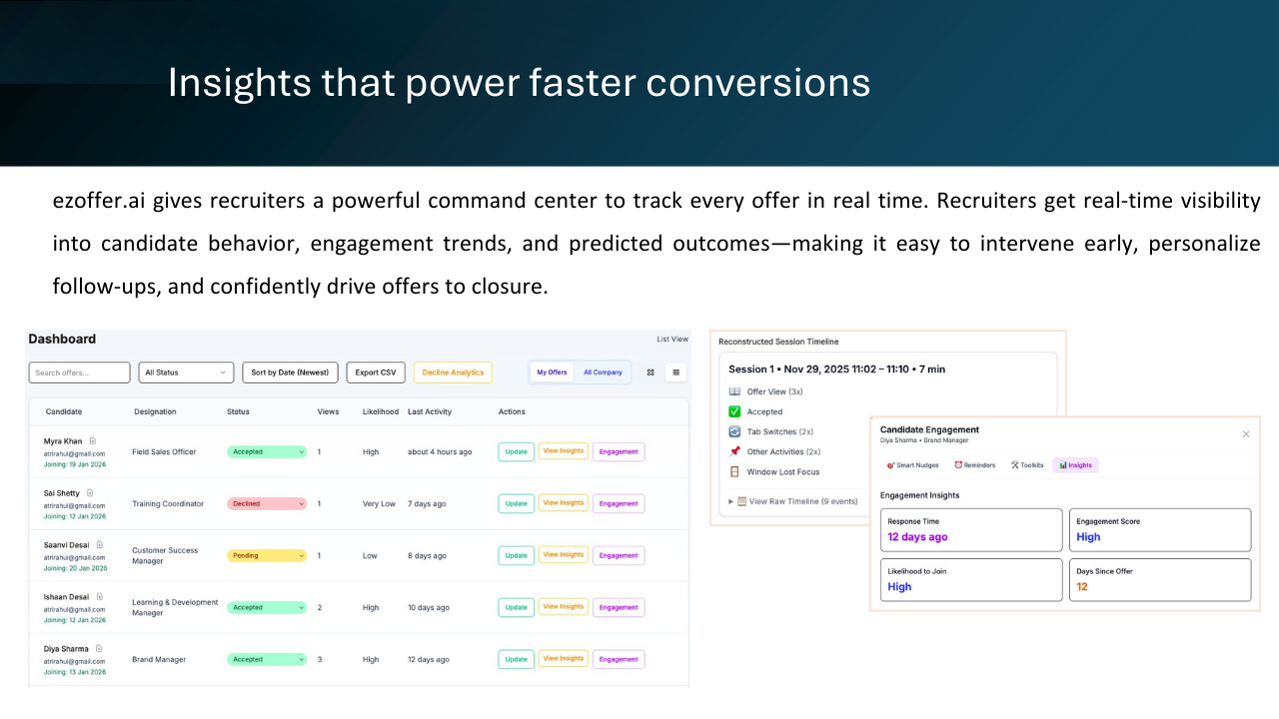This screenshot has width=1279, height=719.
Task: Click the Window Lost Focus icon
Action: click(734, 472)
